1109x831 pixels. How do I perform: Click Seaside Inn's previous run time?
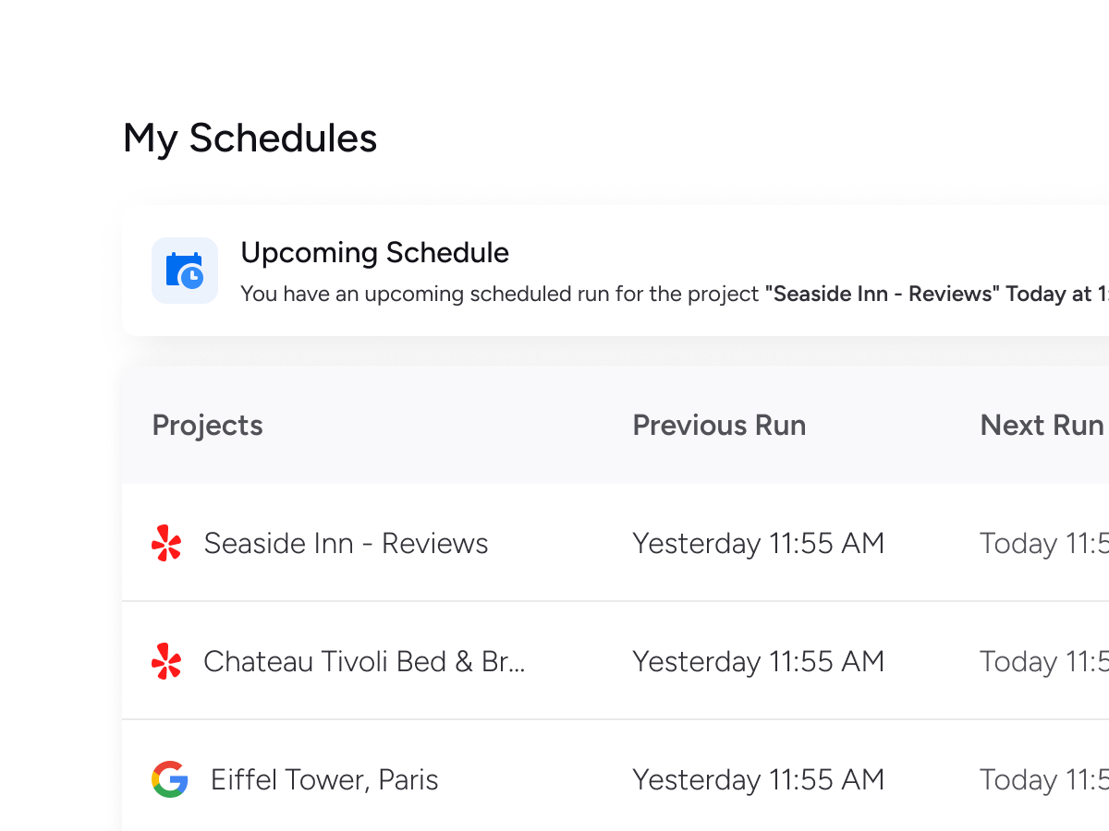pyautogui.click(x=758, y=543)
